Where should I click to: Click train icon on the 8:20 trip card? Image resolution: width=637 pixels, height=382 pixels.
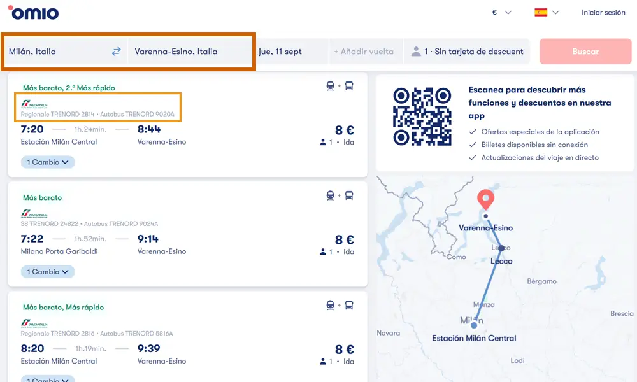(x=330, y=305)
